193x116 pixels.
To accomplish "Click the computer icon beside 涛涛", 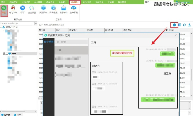I will coord(10,54).
